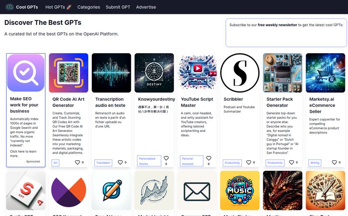Open the shopping cart eCommerce thumbnail
Viewport: 348px width, 216px height.
[325, 73]
